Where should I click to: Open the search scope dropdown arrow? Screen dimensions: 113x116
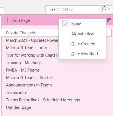109,9
